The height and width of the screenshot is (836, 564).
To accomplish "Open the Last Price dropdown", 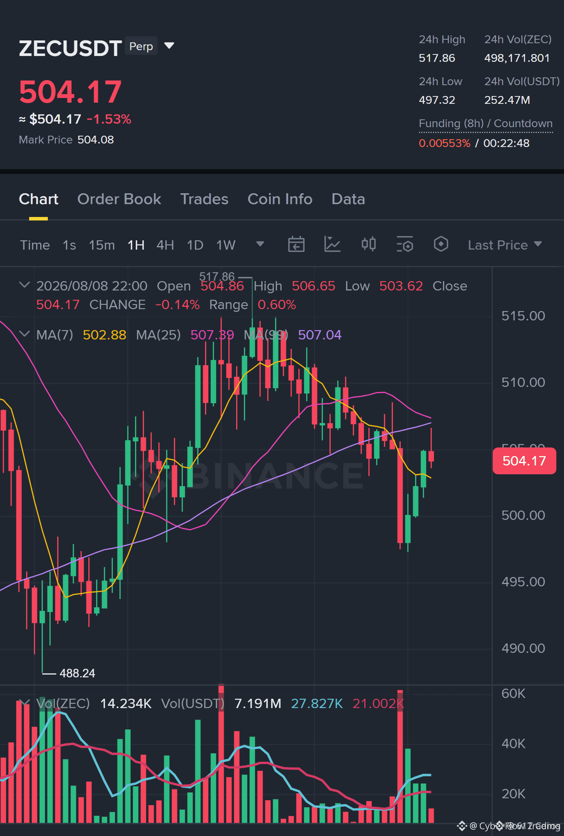I will pos(505,245).
